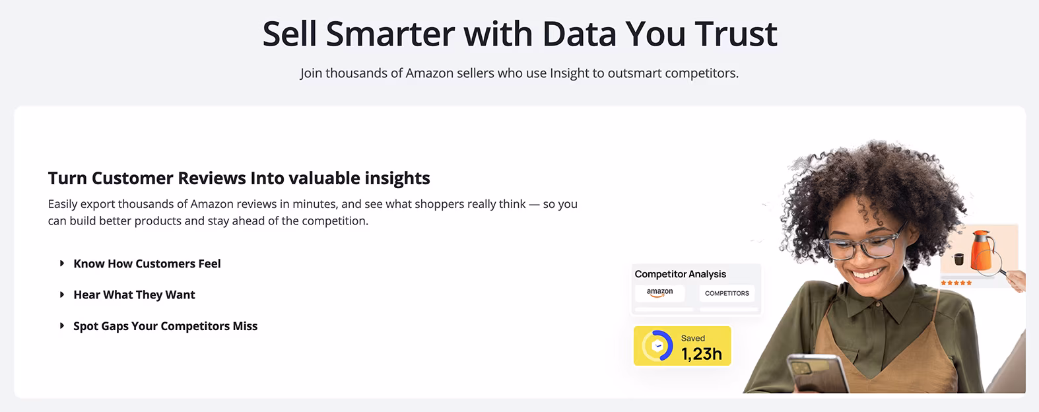Image resolution: width=1039 pixels, height=412 pixels.
Task: Click the brown coffee cup icon
Action: pos(958,259)
